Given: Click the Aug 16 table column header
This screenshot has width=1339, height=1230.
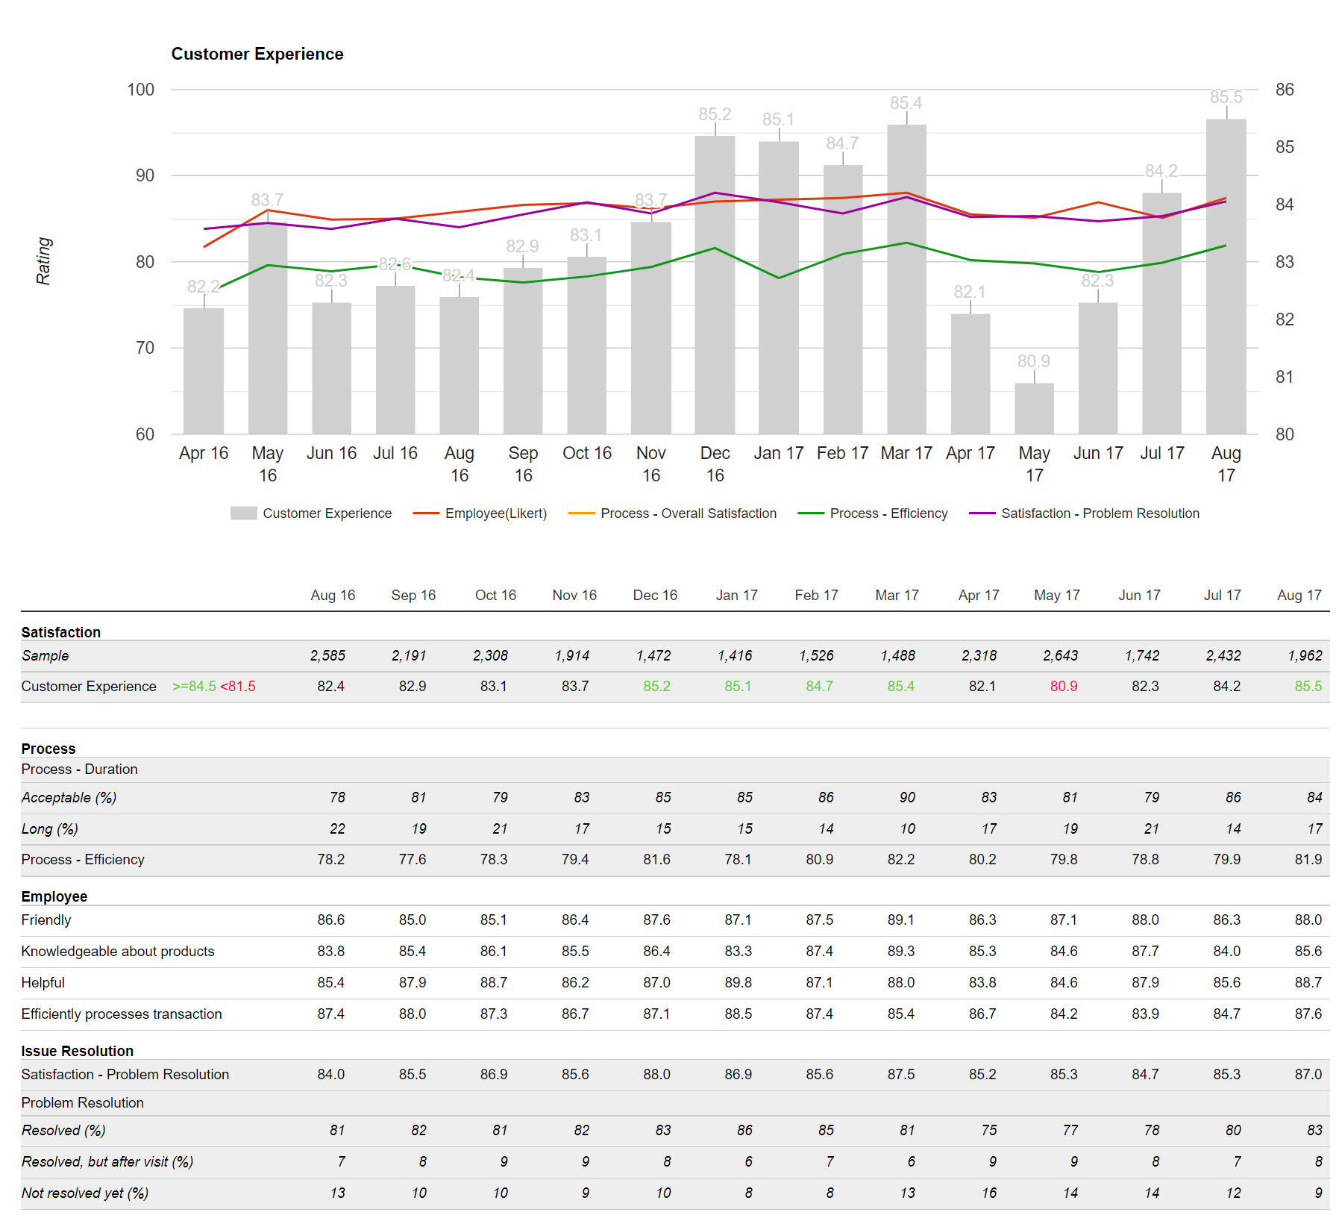Looking at the screenshot, I should click(333, 595).
